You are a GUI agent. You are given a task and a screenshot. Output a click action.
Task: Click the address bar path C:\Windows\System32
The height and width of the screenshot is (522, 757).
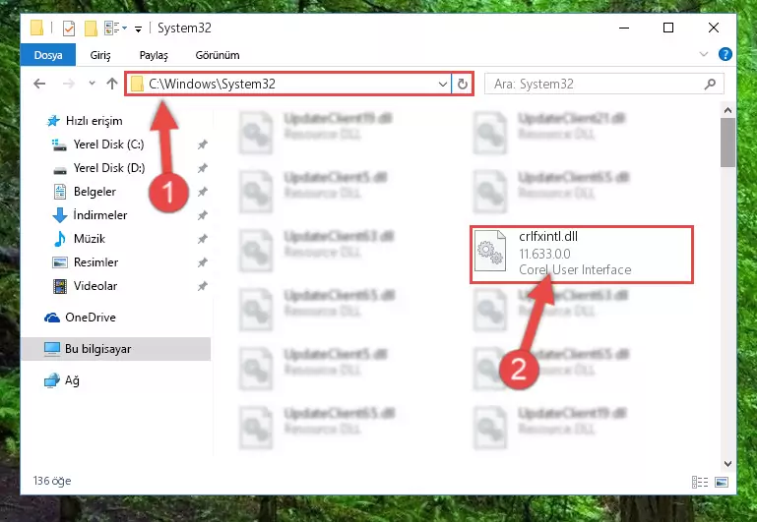coord(212,84)
